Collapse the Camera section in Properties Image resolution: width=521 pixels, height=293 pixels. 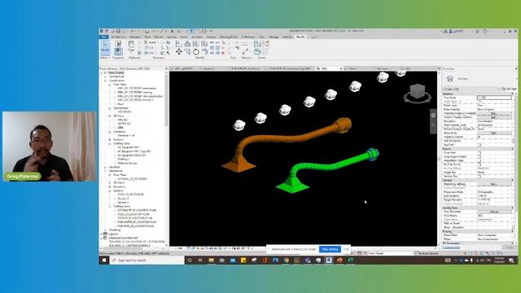pos(513,180)
